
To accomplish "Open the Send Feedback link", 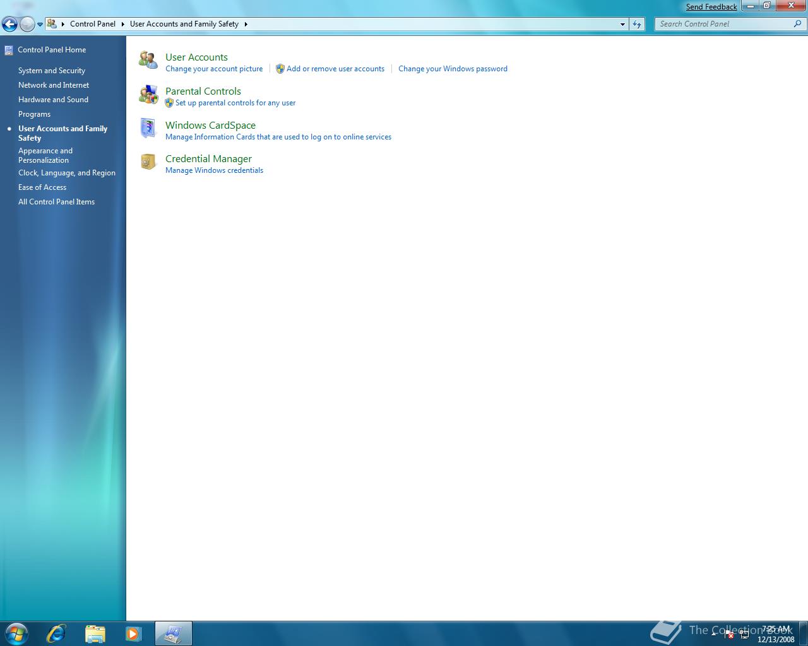I will click(711, 7).
